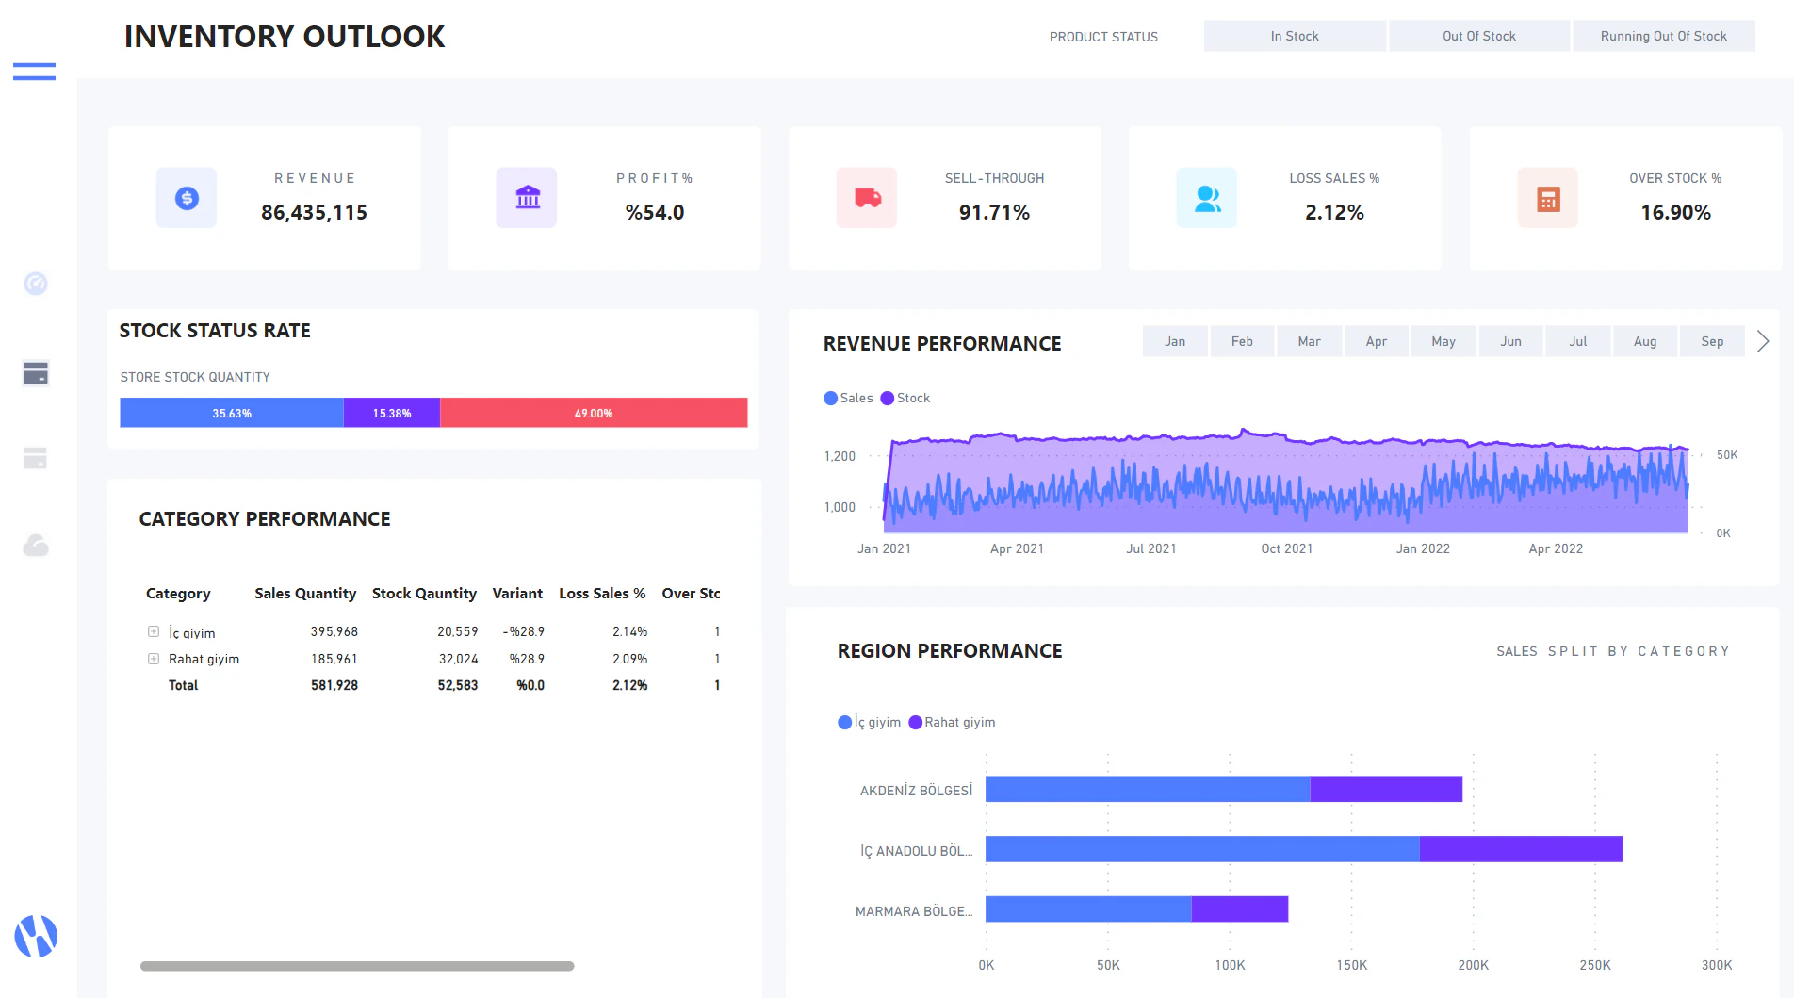Image resolution: width=1794 pixels, height=998 pixels.
Task: Expand the Rahat giyim category row
Action: coord(154,659)
